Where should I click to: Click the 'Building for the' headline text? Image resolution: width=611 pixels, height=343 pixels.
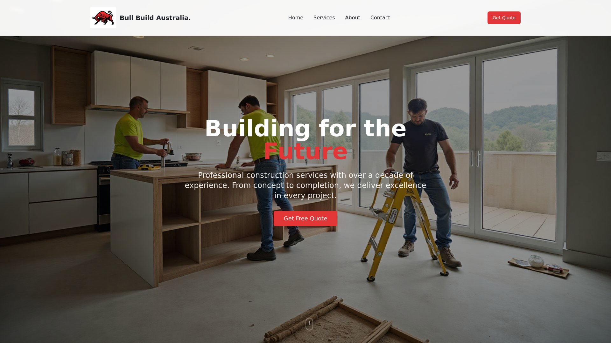tap(305, 129)
